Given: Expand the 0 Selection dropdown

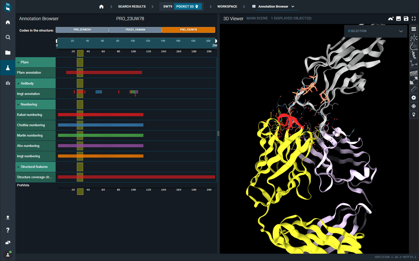Looking at the screenshot, I should coord(401,31).
